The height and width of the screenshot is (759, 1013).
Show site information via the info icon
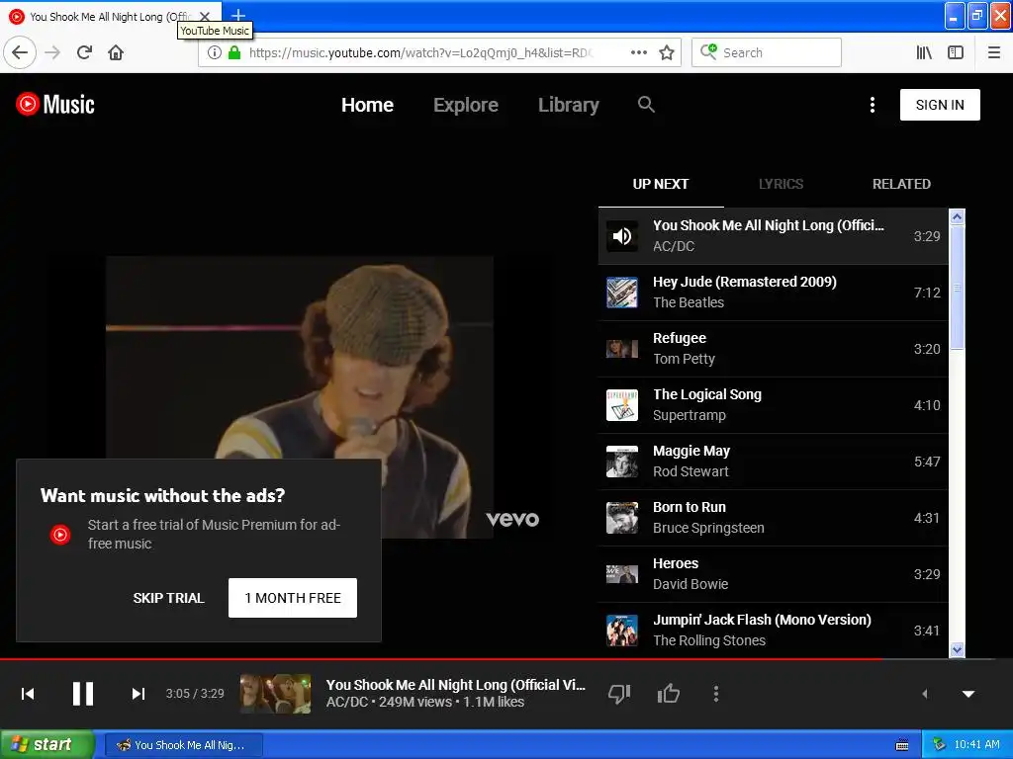[x=215, y=52]
